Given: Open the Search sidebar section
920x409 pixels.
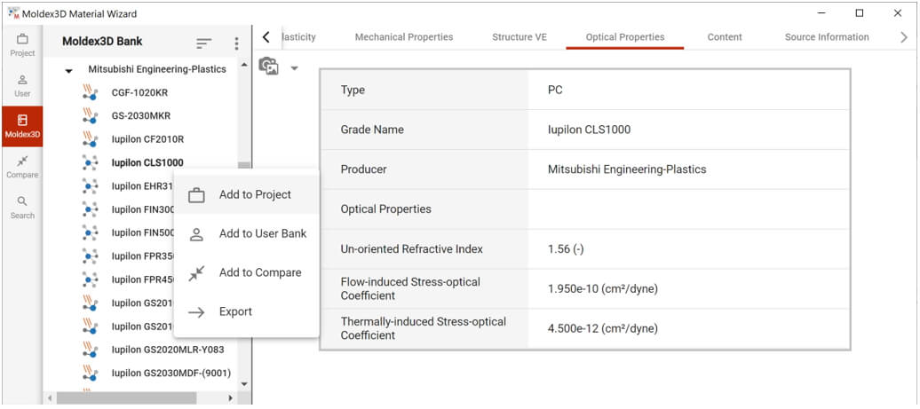Looking at the screenshot, I should pyautogui.click(x=22, y=208).
